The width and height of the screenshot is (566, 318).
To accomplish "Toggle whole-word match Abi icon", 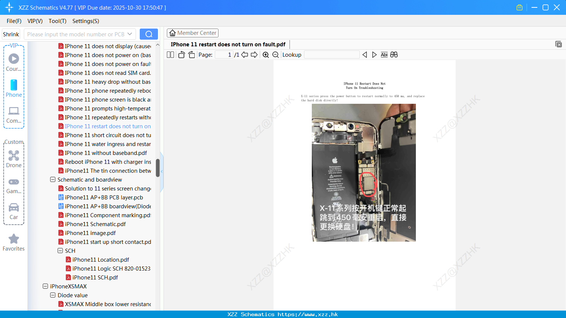I will coord(384,54).
